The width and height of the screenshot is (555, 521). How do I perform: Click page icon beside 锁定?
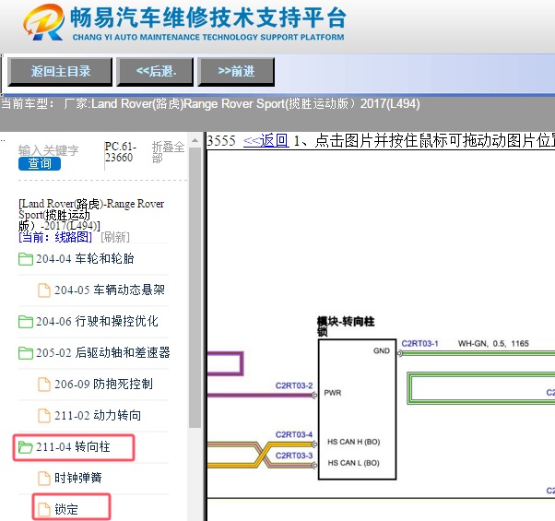tap(44, 510)
